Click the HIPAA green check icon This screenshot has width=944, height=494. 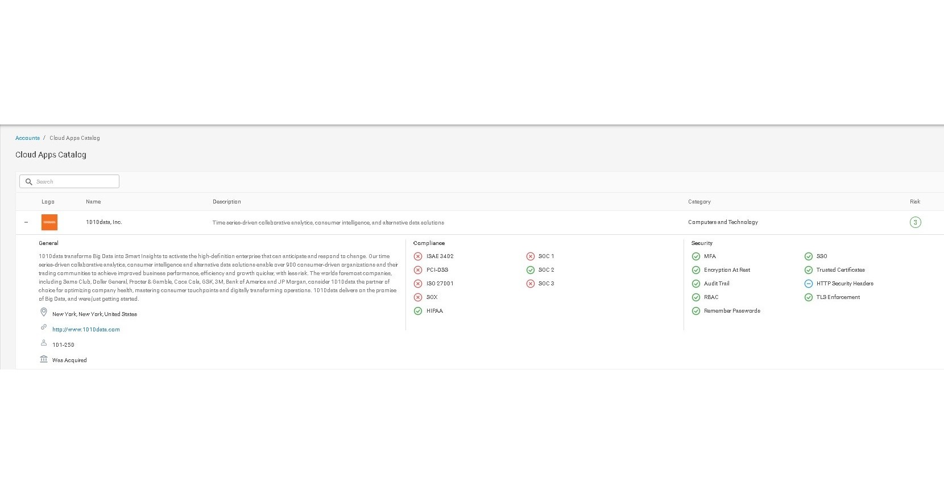(x=418, y=311)
